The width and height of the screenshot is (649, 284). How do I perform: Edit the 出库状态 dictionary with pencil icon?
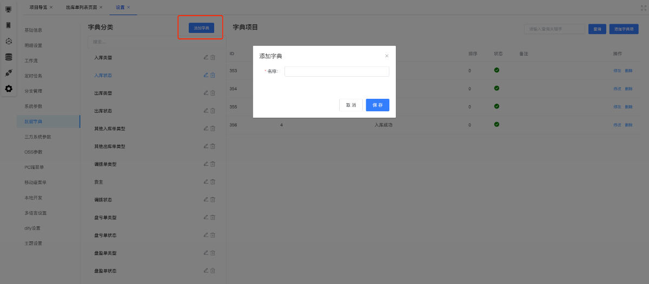point(206,110)
